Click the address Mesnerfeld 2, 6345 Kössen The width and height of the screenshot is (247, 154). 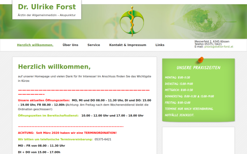[212, 41]
